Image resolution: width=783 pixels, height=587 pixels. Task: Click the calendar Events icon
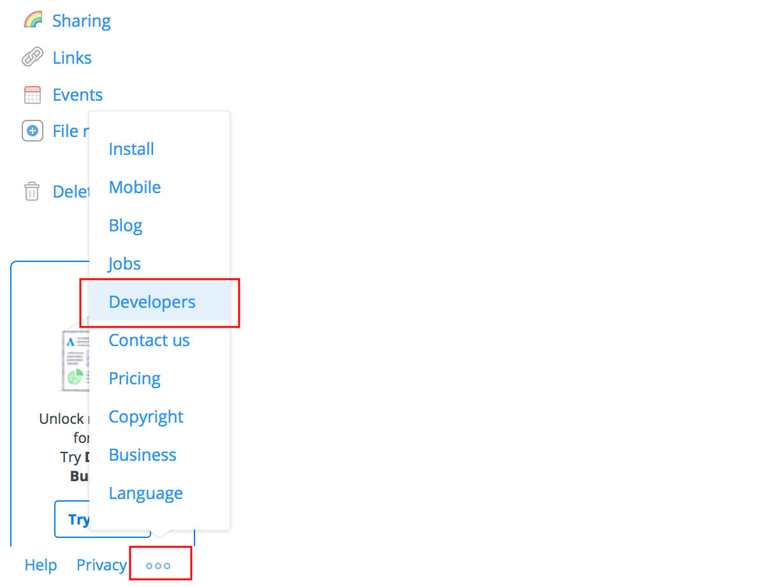pyautogui.click(x=32, y=95)
